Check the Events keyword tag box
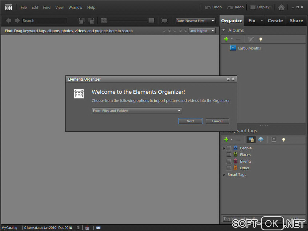Screen dimensions: 308x231 tap(229, 161)
